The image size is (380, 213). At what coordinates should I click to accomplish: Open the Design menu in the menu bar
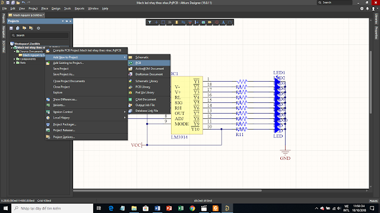click(x=56, y=8)
